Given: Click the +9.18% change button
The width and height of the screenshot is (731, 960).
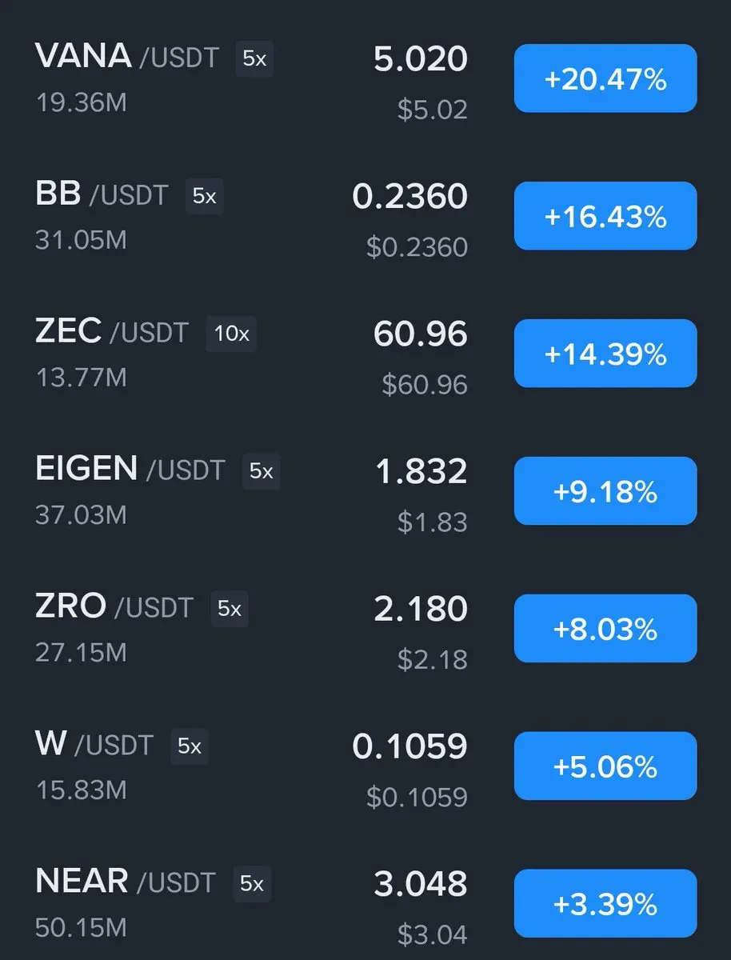Looking at the screenshot, I should [x=605, y=491].
